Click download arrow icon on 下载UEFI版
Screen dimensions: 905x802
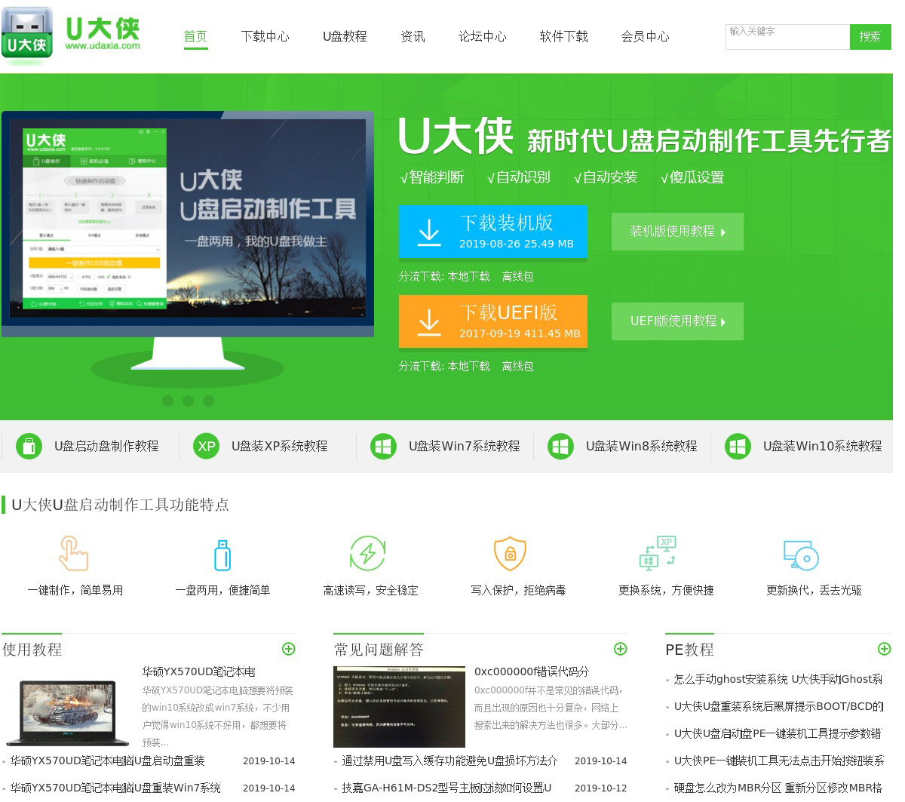click(428, 322)
